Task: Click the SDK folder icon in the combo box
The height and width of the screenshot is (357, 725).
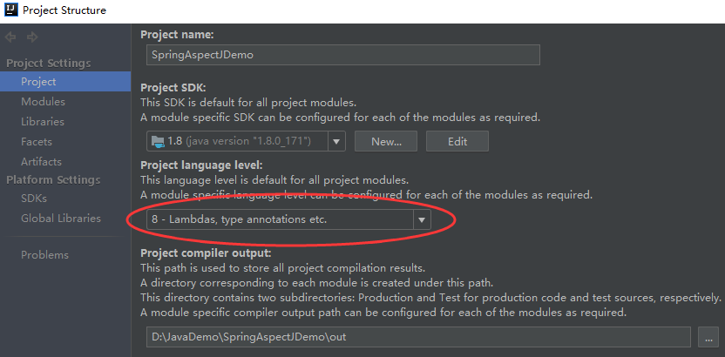Action: click(x=157, y=141)
